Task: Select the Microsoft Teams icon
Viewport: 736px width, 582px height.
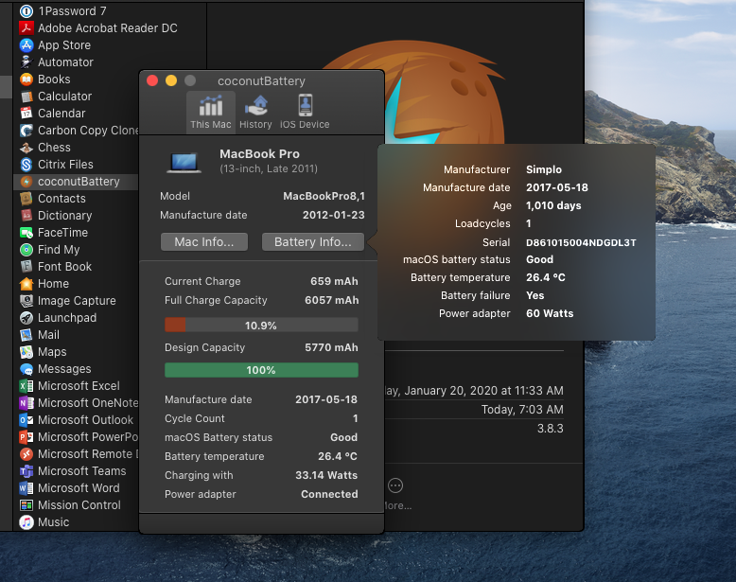Action: tap(26, 471)
